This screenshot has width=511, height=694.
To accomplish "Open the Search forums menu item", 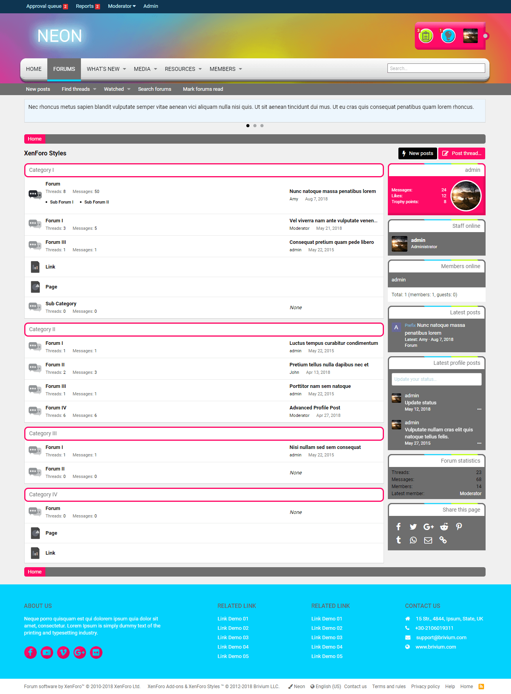I will click(x=154, y=89).
